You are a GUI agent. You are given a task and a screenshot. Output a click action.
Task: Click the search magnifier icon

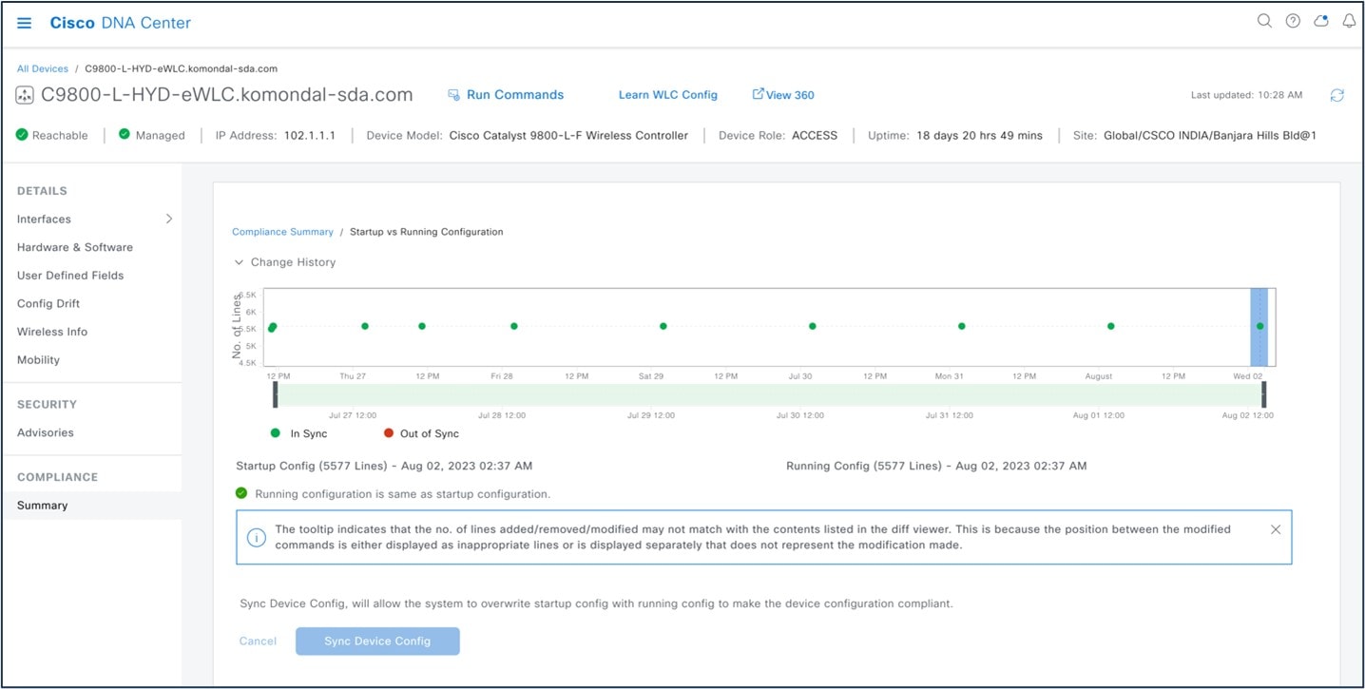[1264, 20]
